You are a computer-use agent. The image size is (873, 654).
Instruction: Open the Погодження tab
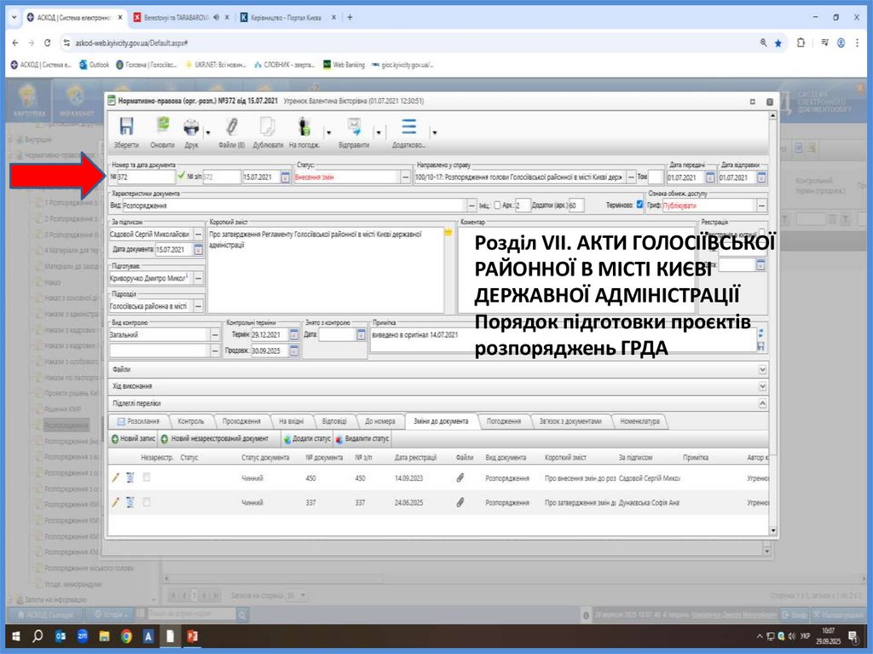tap(503, 421)
